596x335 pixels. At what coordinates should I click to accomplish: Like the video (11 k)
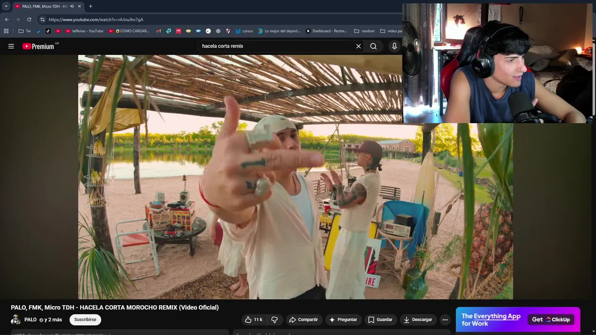coord(254,320)
